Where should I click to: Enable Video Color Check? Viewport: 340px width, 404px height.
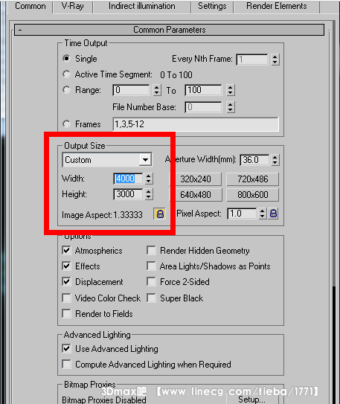tap(66, 298)
